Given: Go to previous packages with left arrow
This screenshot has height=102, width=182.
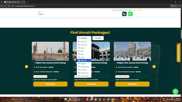Looking at the screenshot, I should 26,67.
